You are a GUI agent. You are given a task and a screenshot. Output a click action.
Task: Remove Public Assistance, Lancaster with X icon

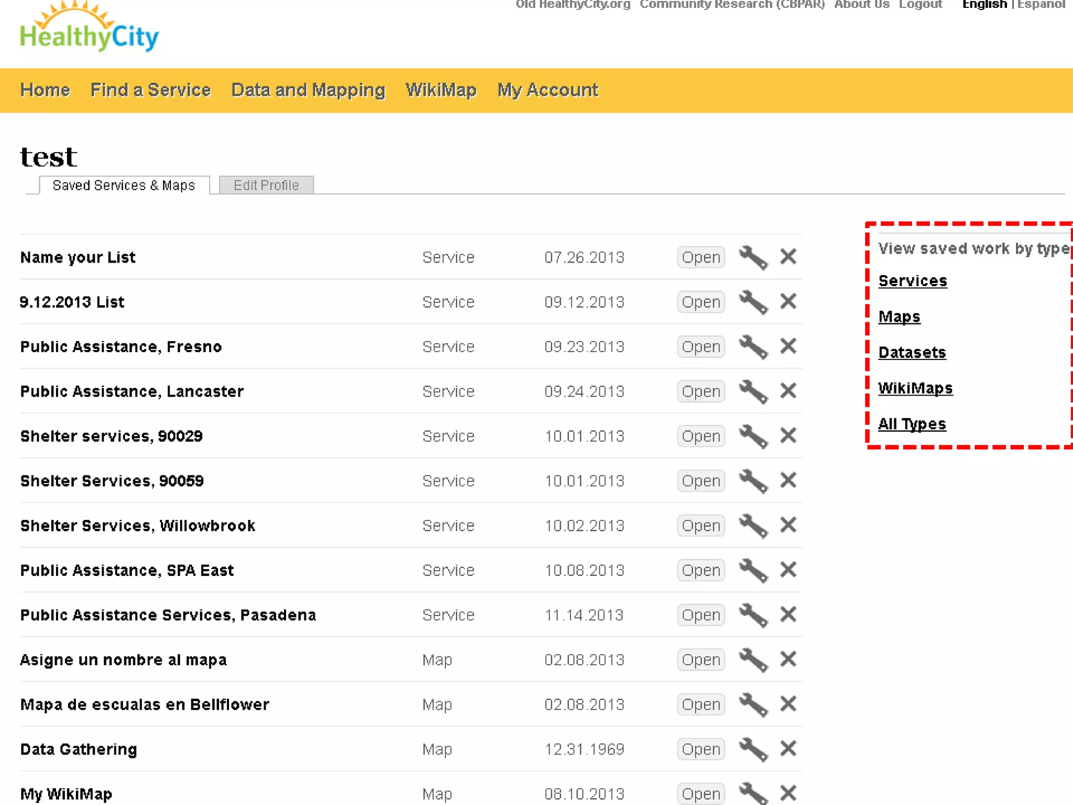[x=788, y=391]
